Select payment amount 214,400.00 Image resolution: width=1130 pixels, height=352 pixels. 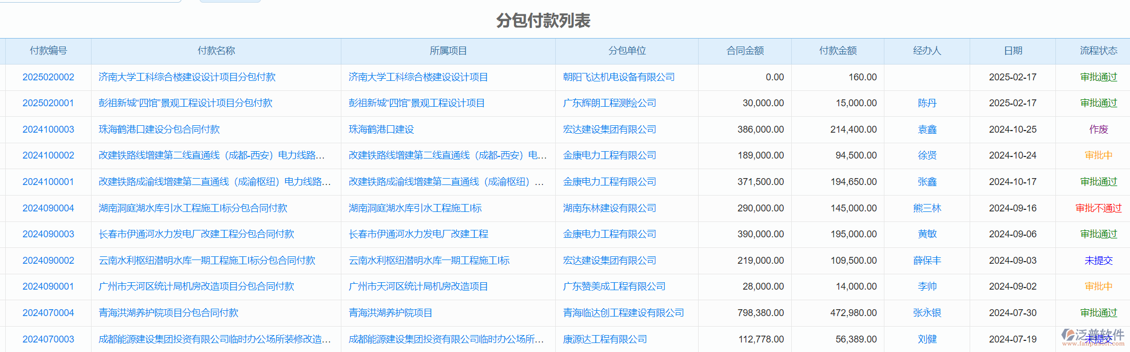853,129
